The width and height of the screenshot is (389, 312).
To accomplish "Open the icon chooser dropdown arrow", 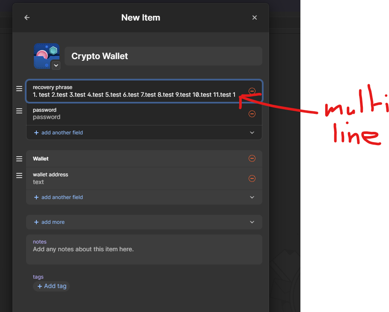I will (x=56, y=65).
